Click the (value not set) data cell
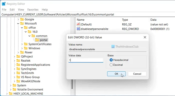This screenshot has width=175, height=96. coord(159,24)
